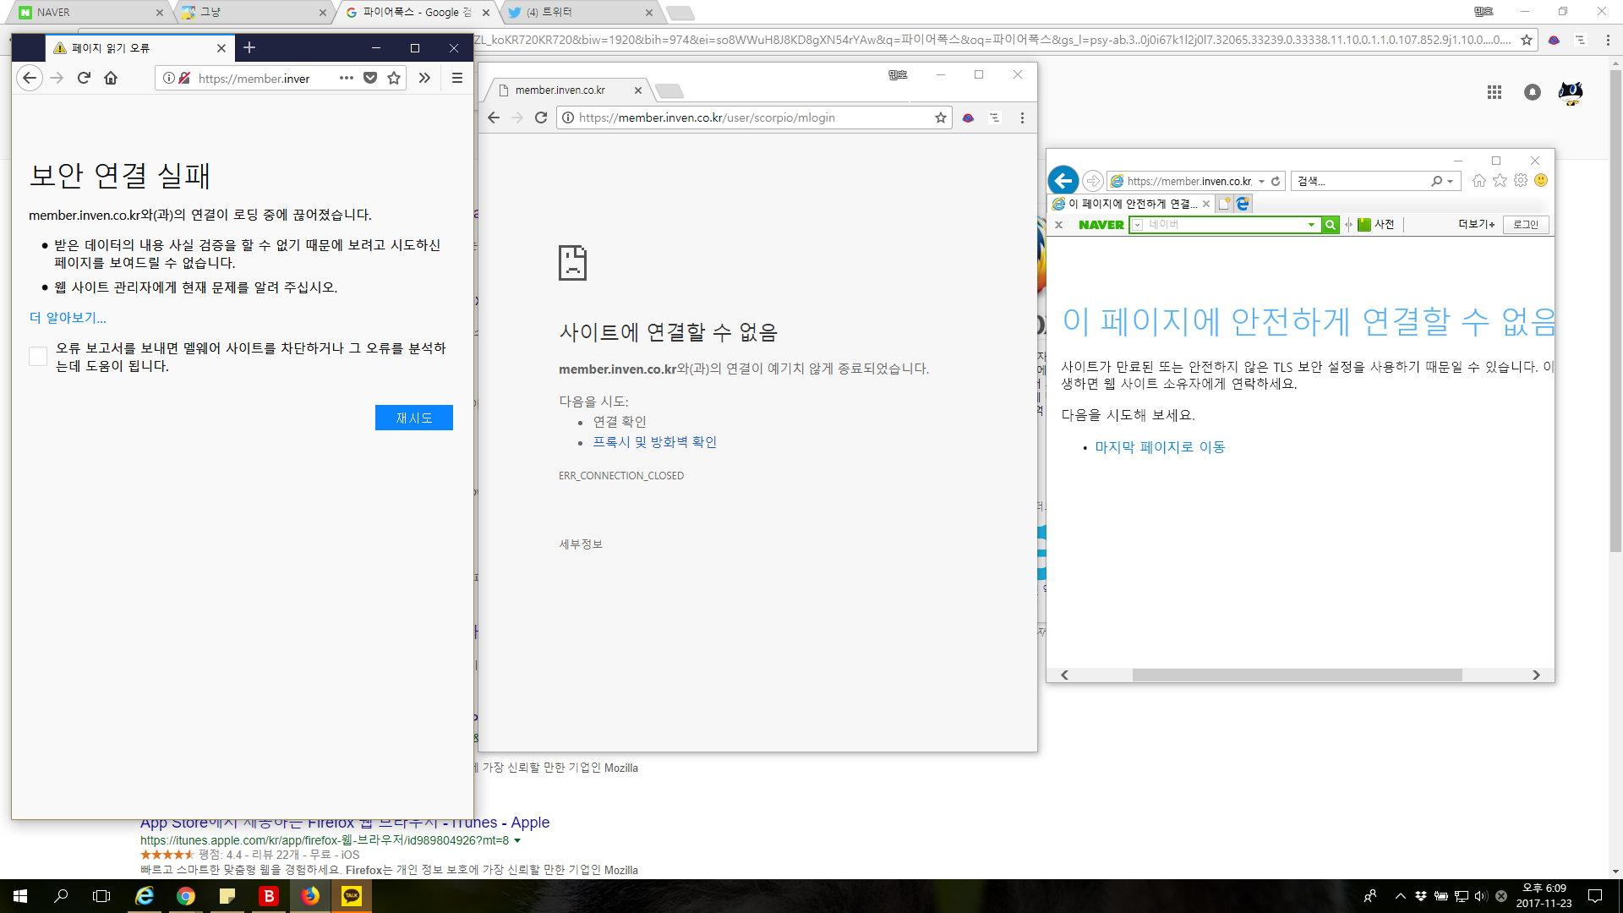This screenshot has width=1623, height=913.
Task: Click 프록시 및 방화벽 확인 link
Action: click(x=654, y=442)
